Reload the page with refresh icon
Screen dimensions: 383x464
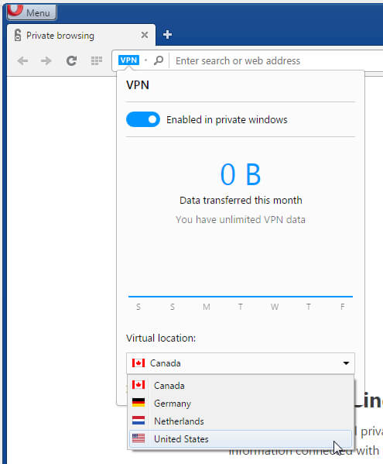click(71, 61)
